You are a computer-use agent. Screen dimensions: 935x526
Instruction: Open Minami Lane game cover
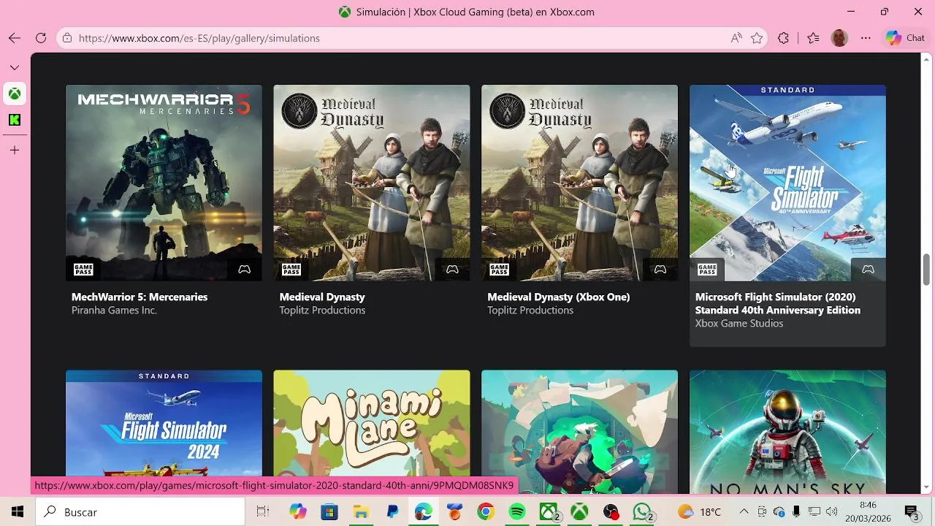point(372,432)
